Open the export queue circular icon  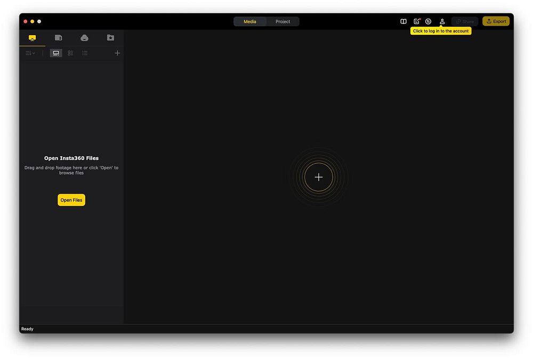[429, 21]
